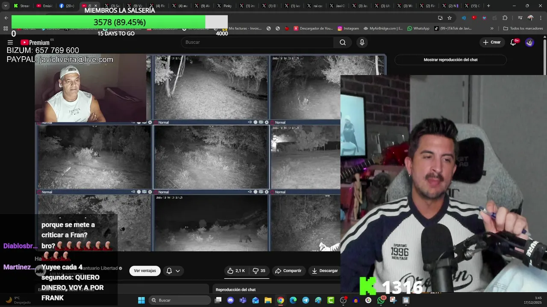Switch to the Pinky X tab
The width and height of the screenshot is (547, 307).
[x=224, y=6]
